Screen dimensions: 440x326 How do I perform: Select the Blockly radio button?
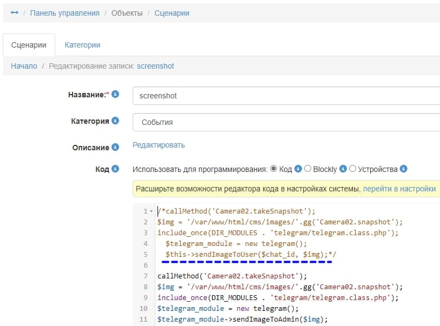click(x=308, y=169)
